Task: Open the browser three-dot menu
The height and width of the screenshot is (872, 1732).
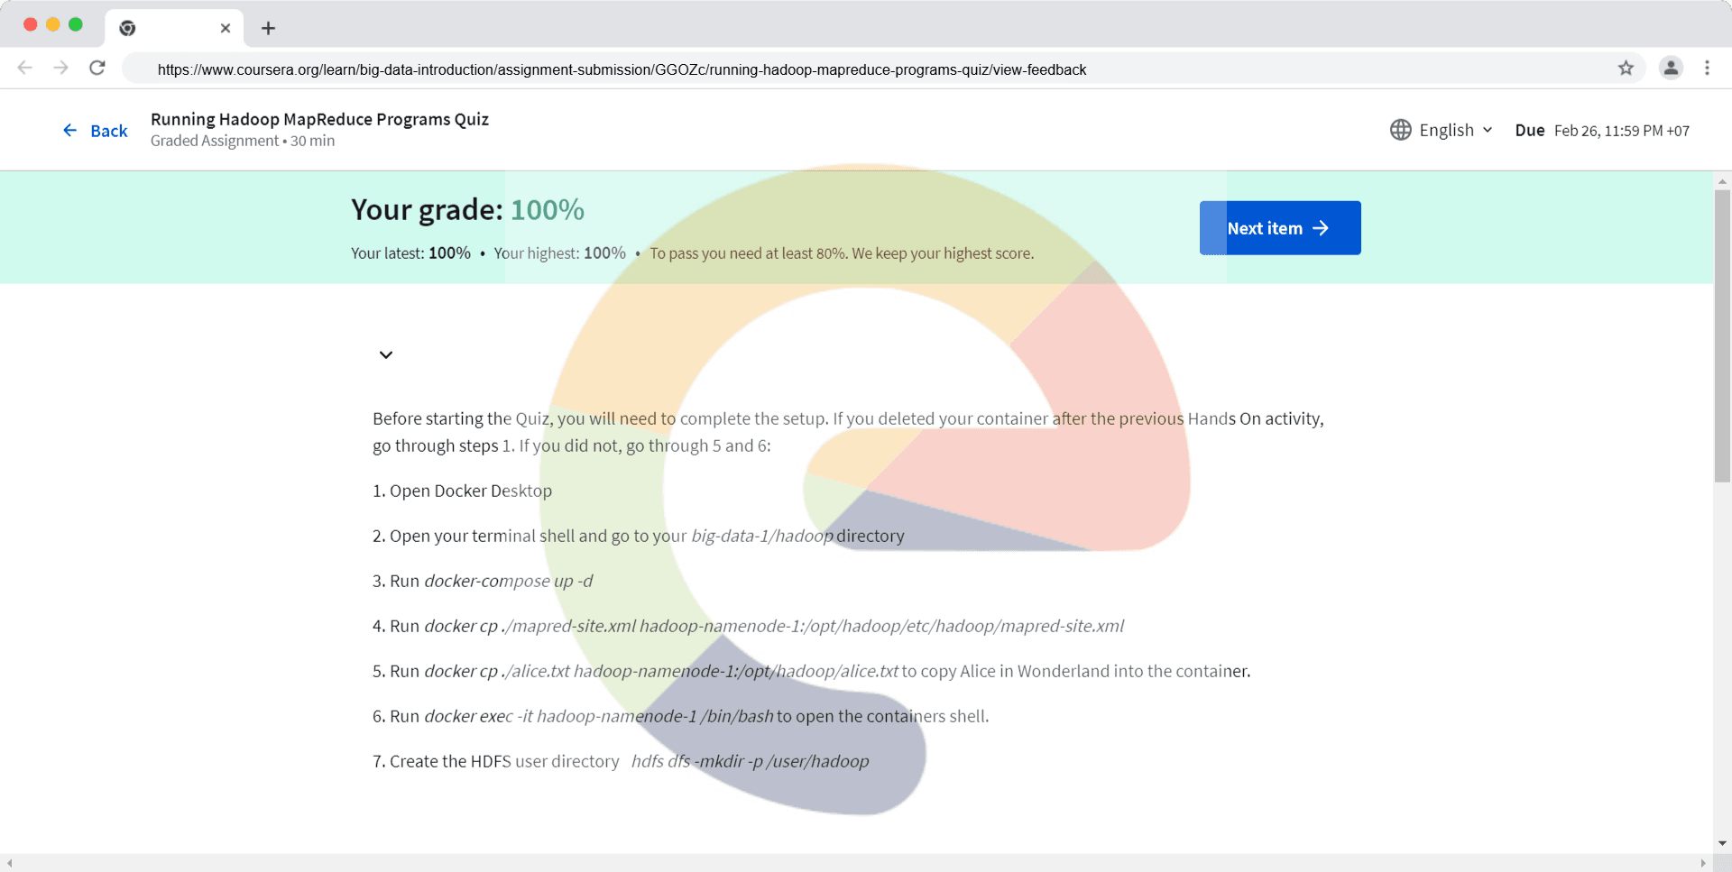Action: (1707, 68)
